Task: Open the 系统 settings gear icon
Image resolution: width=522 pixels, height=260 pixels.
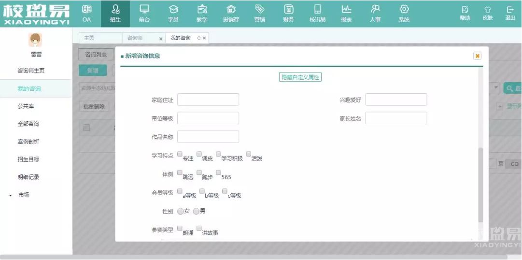Action: click(404, 9)
